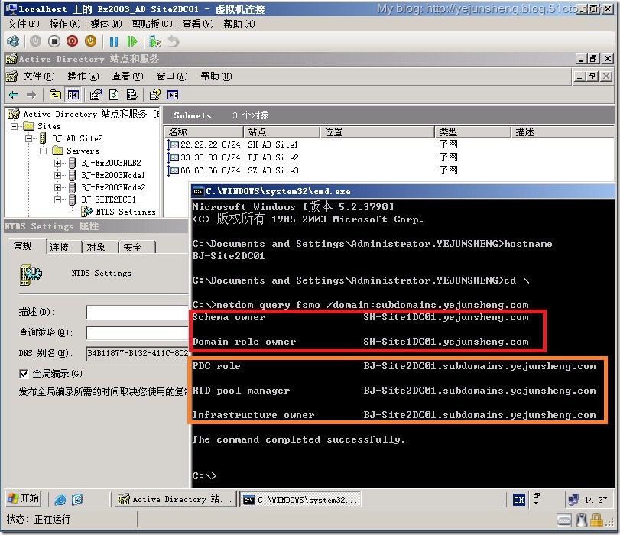620x535 pixels.
Task: Click the grey Start VM power icon
Action: [x=36, y=41]
